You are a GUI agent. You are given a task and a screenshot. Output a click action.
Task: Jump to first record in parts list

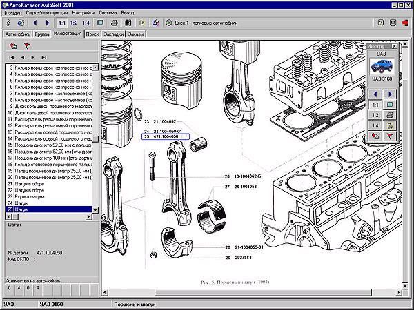[x=11, y=56]
